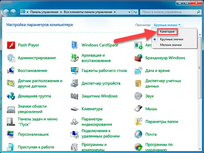Open the Flash Player link

click(28, 45)
